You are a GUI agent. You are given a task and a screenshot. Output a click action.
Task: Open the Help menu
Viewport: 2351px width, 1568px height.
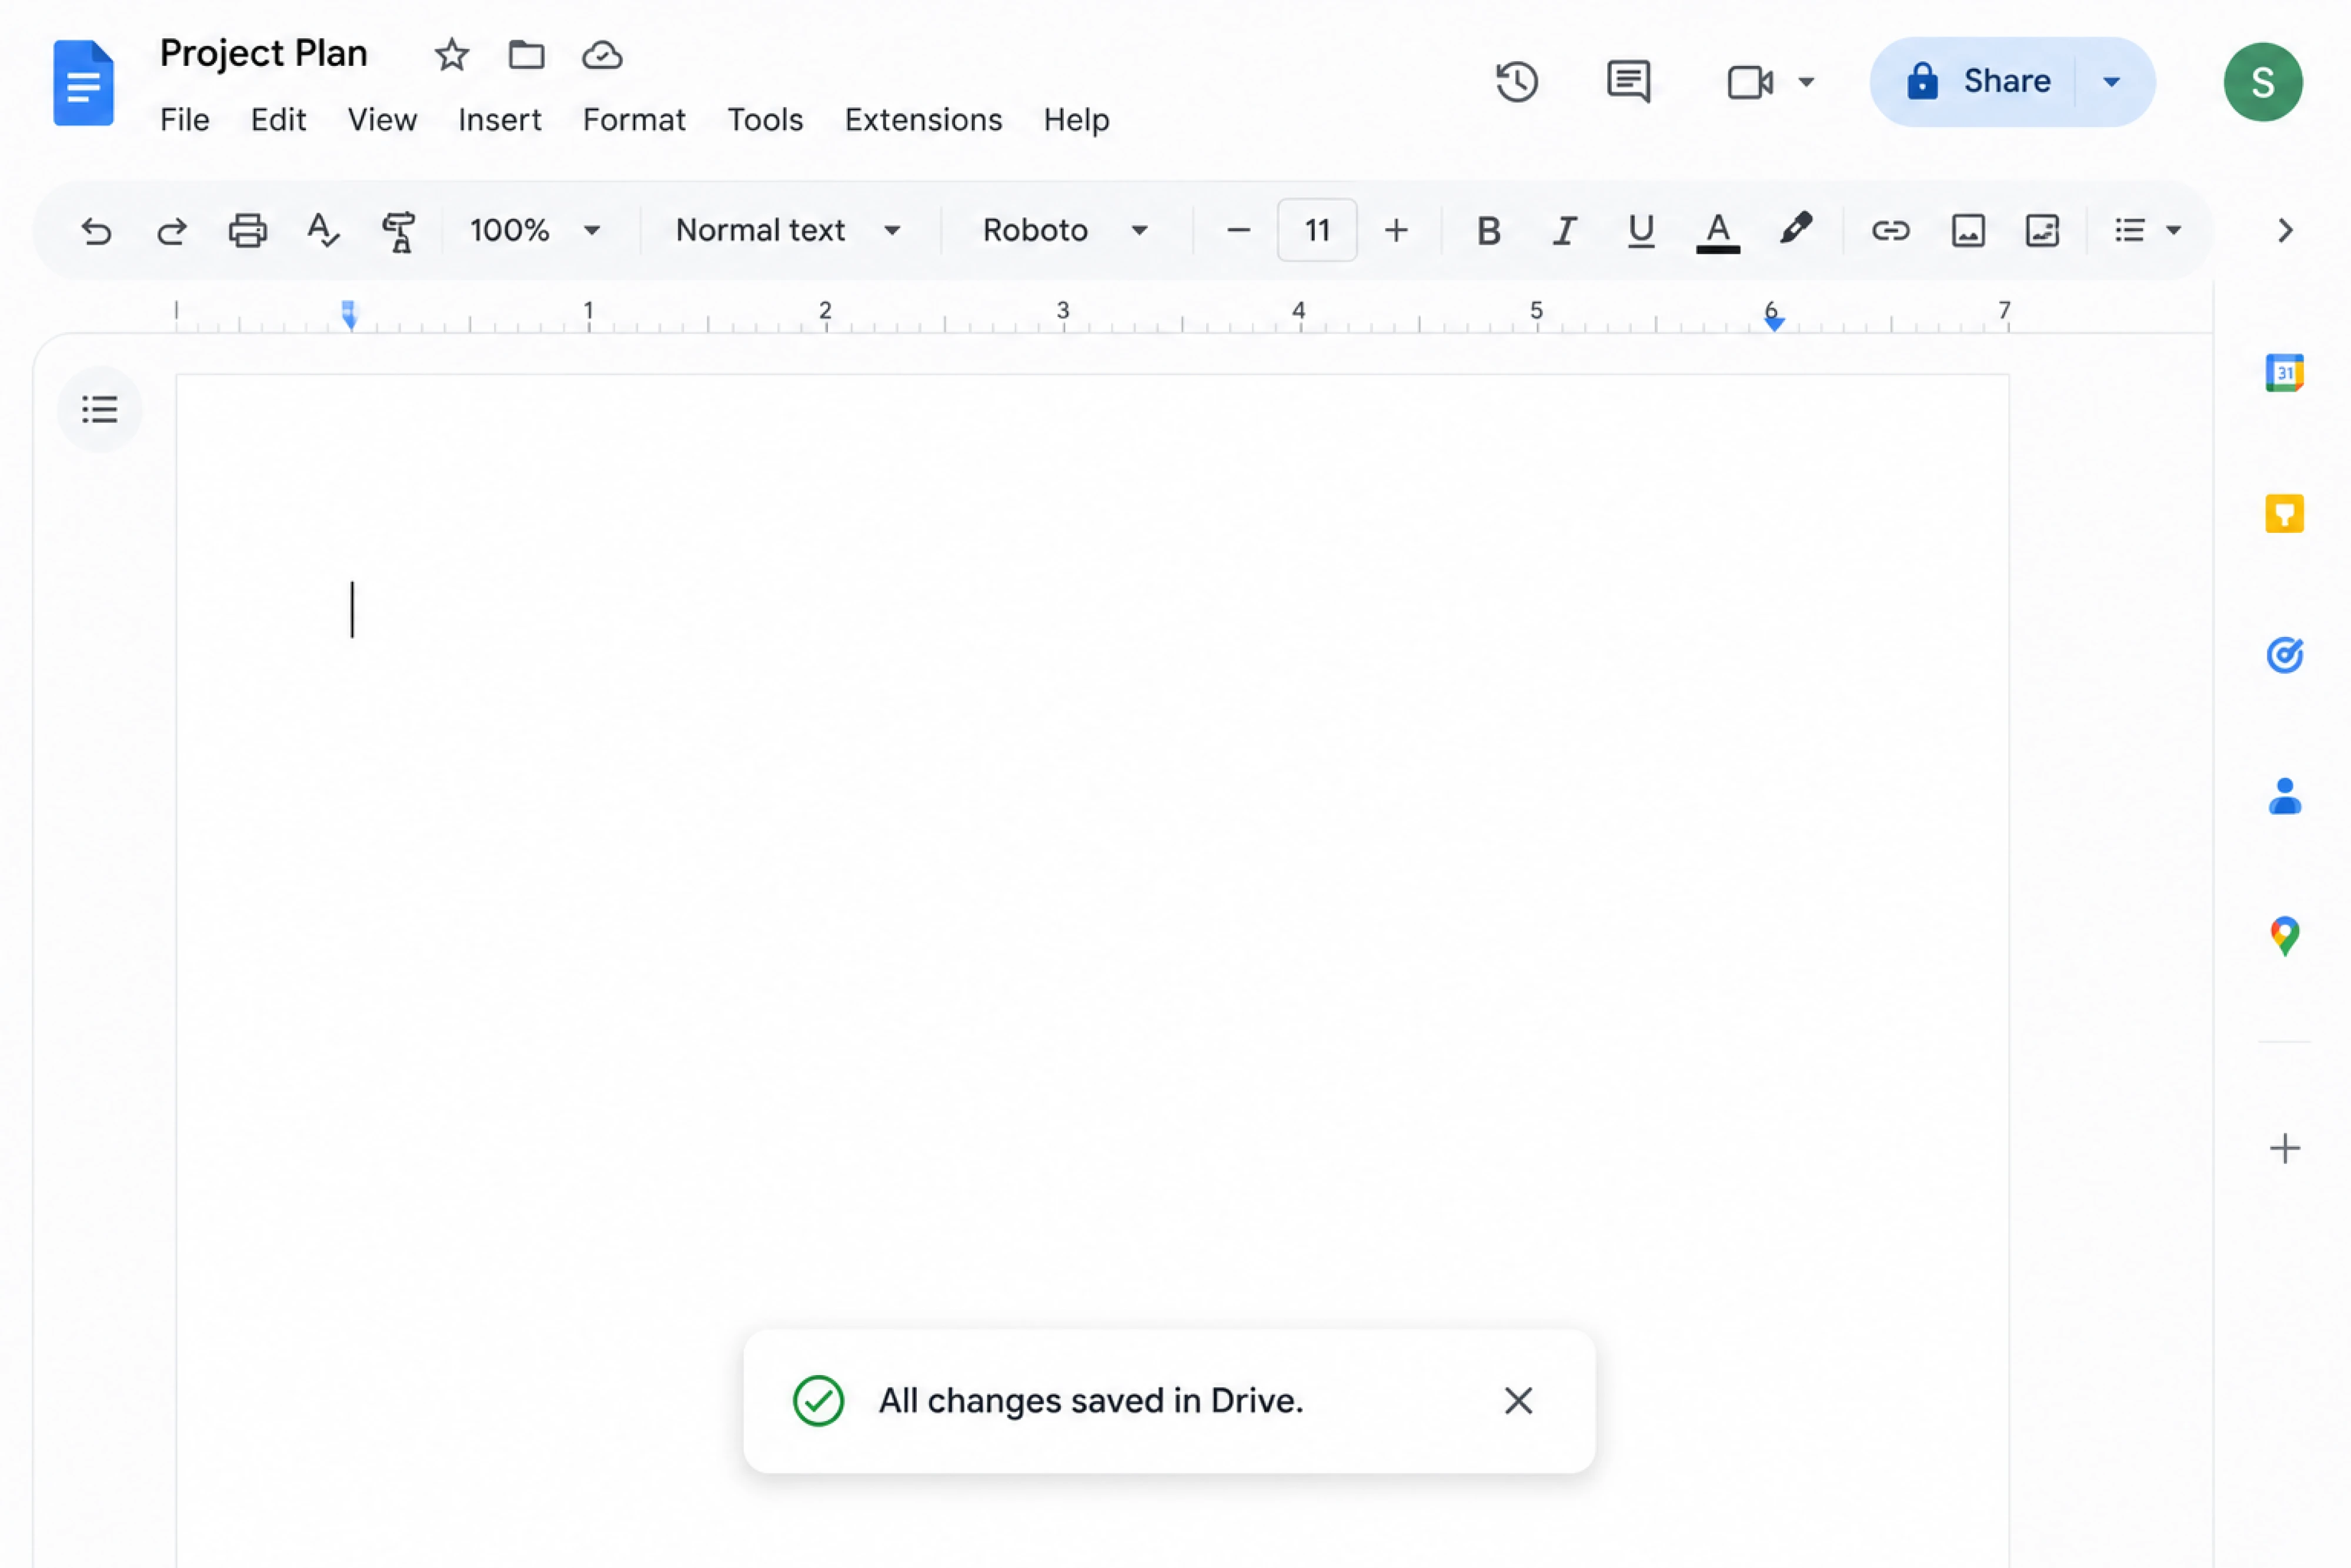pos(1077,120)
